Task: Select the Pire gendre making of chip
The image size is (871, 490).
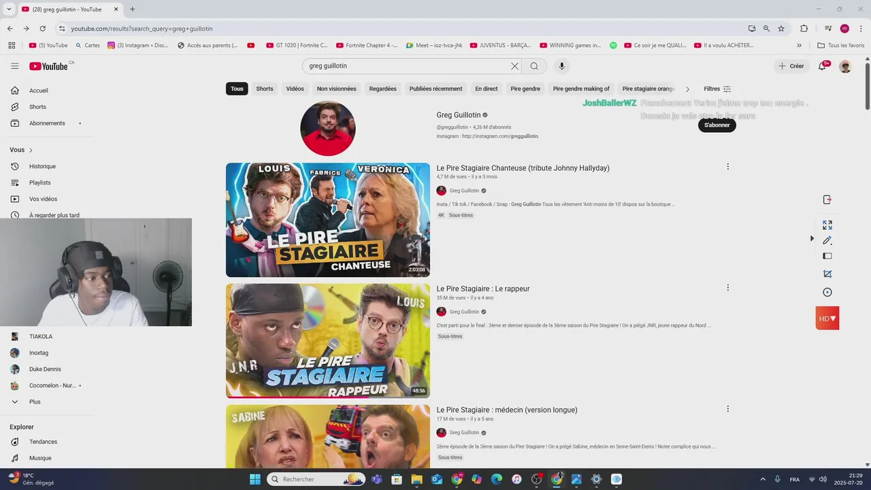Action: click(581, 89)
